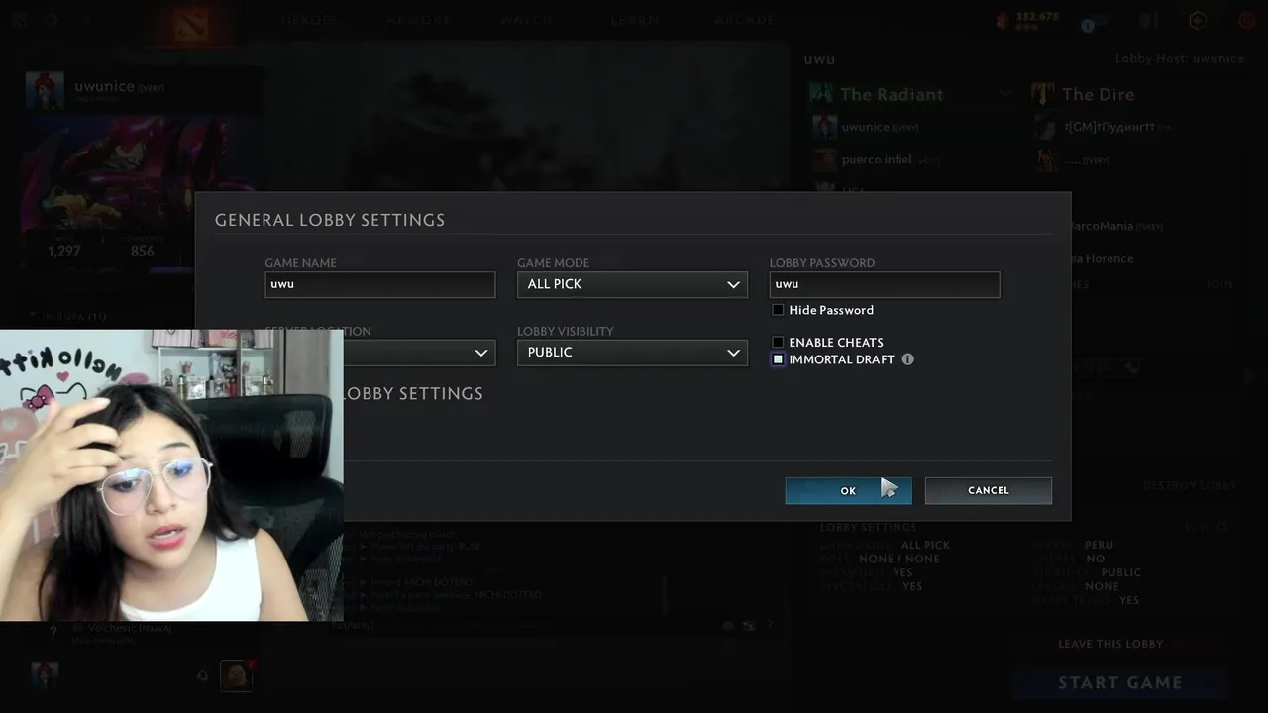
Task: Click Leave This Lobby
Action: [x=1110, y=644]
